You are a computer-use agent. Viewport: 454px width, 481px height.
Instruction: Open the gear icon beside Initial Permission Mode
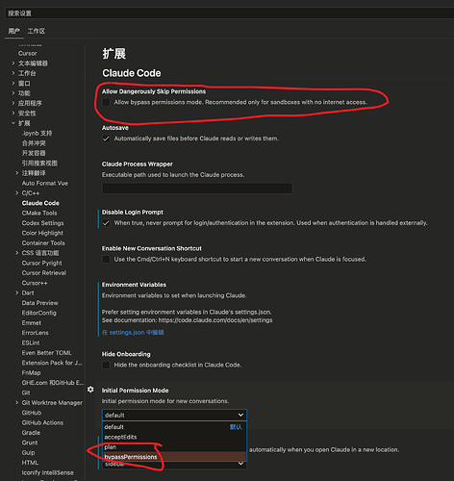coord(90,390)
